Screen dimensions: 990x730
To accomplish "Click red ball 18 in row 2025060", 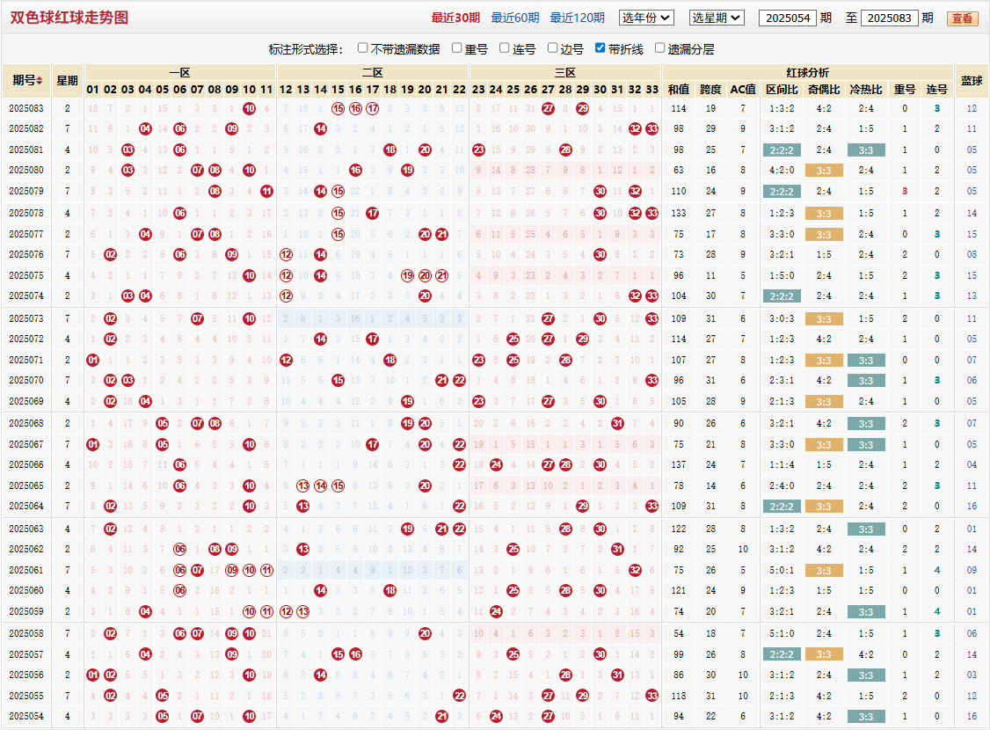I will coord(390,590).
